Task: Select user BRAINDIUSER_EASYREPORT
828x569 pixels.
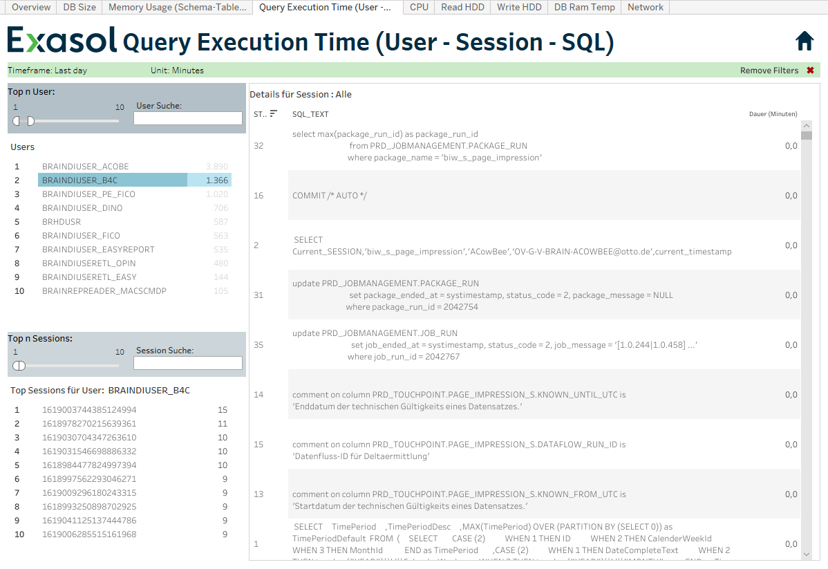Action: [x=99, y=250]
